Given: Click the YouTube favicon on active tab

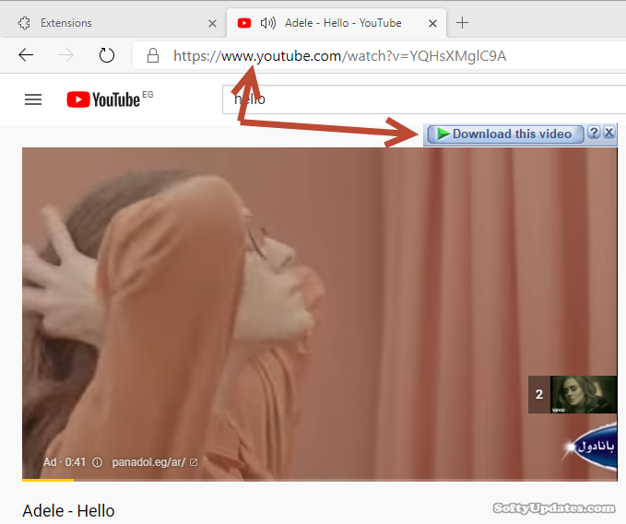Looking at the screenshot, I should click(x=244, y=23).
